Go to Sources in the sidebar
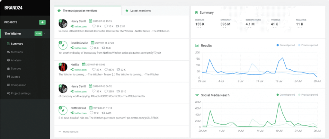This screenshot has height=139, width=329. point(16,68)
